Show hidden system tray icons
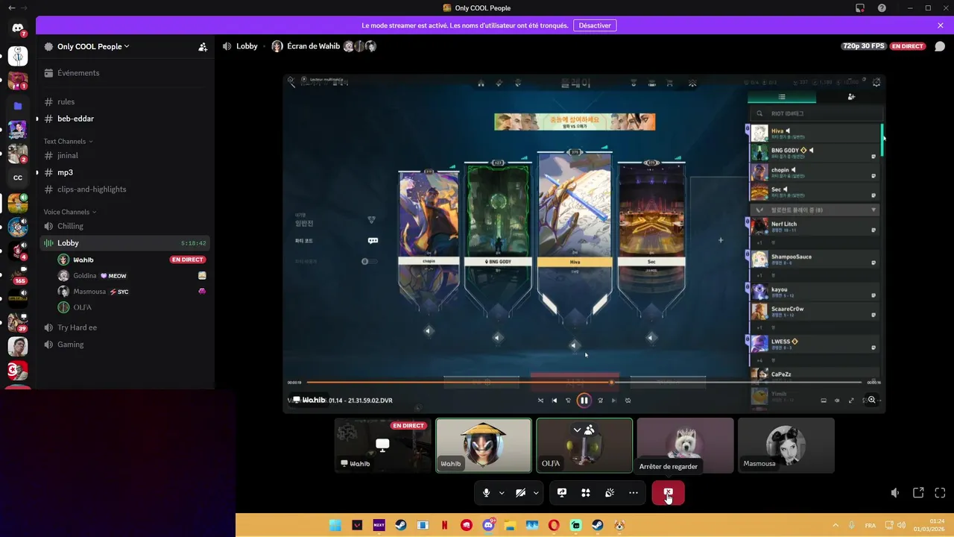Viewport: 954px width, 537px height. [835, 525]
